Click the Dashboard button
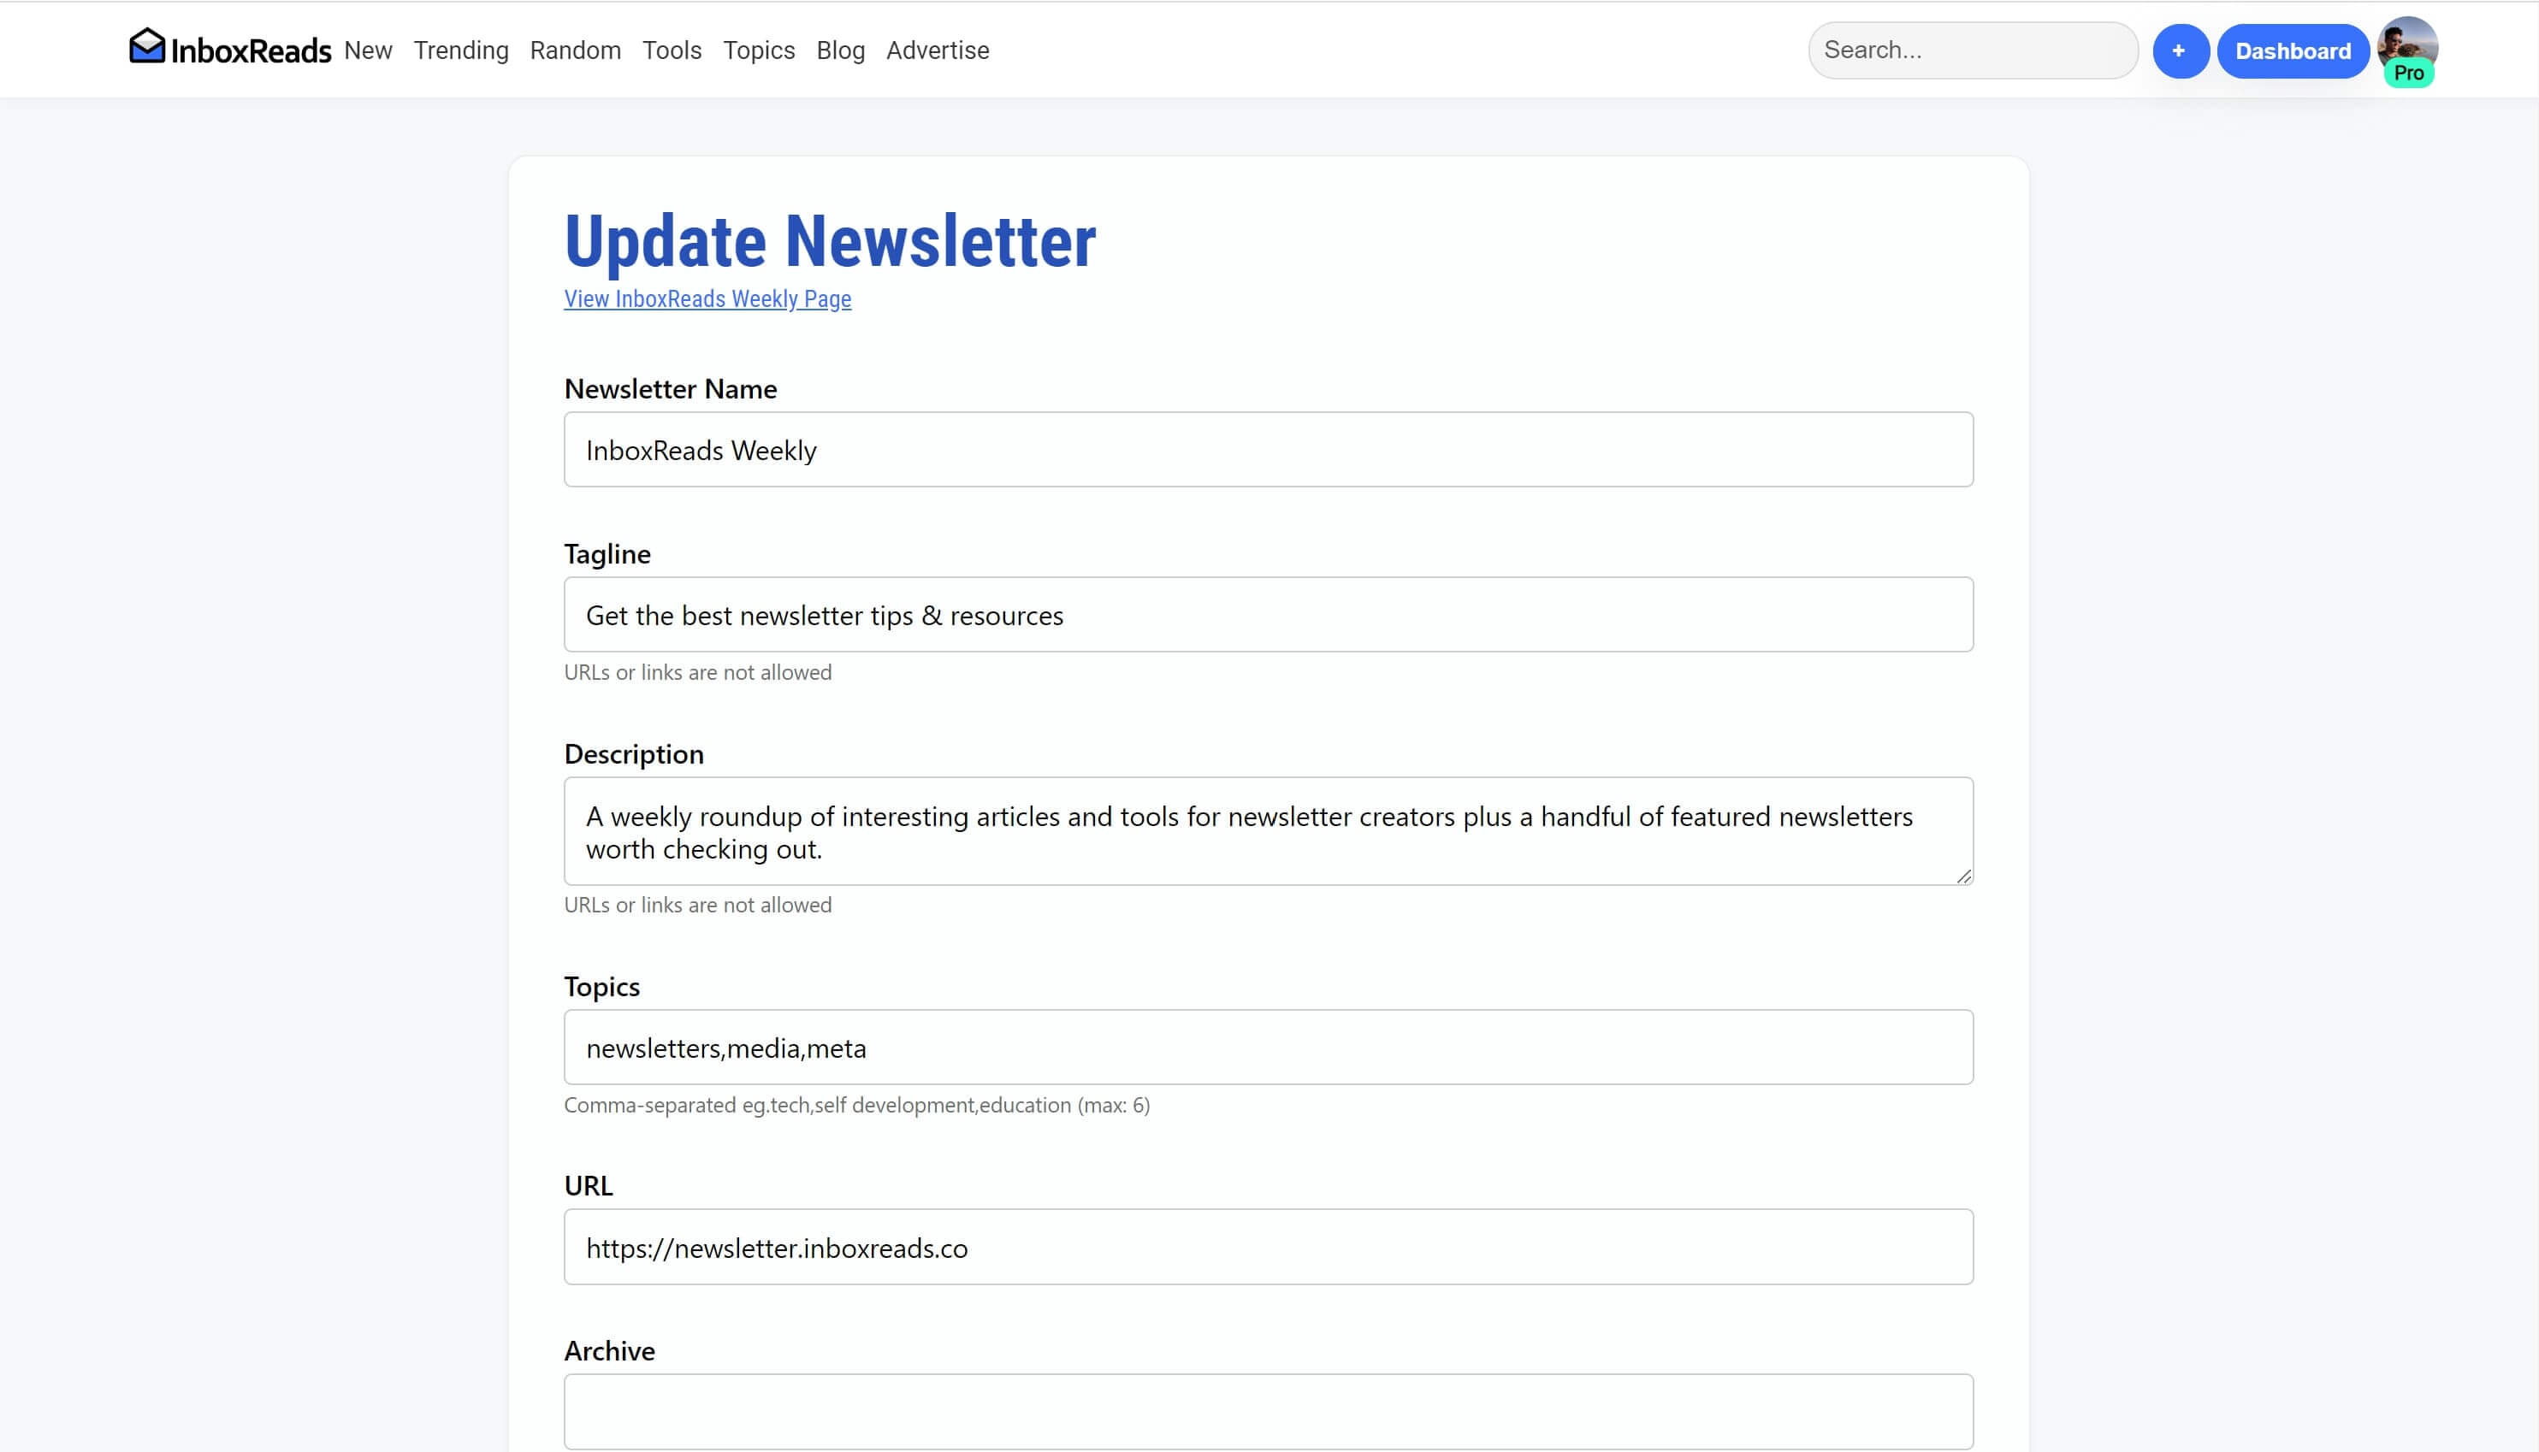 click(2293, 50)
